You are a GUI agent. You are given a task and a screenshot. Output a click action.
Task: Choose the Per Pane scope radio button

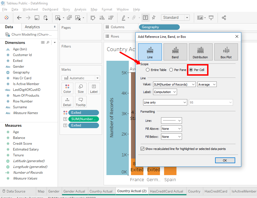(171, 70)
